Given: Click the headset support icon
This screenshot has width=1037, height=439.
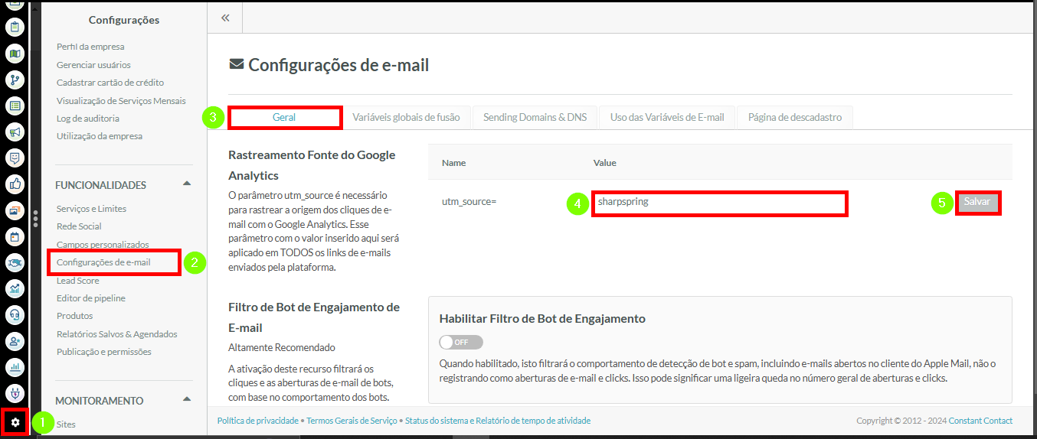Looking at the screenshot, I should 15,315.
